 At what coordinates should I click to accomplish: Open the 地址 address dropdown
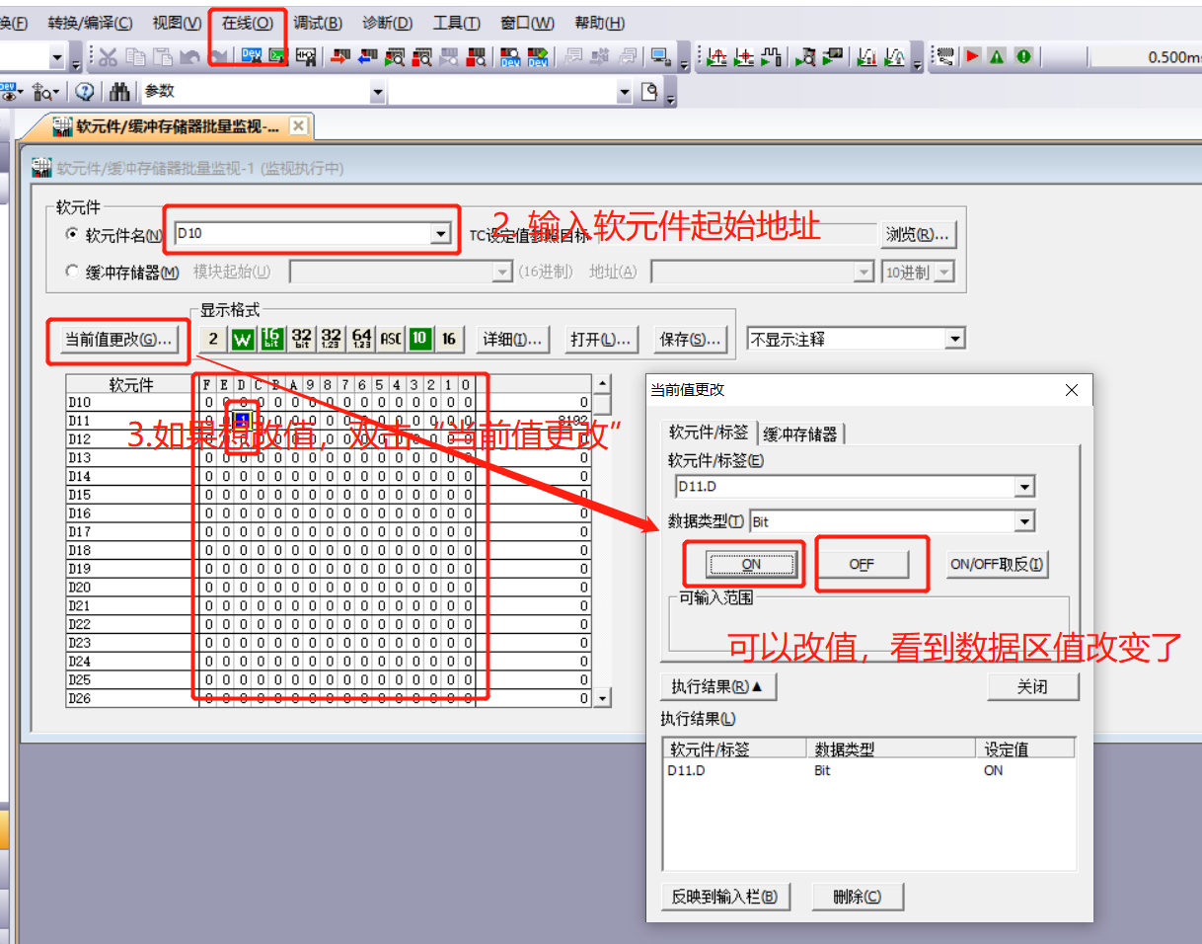pos(864,272)
